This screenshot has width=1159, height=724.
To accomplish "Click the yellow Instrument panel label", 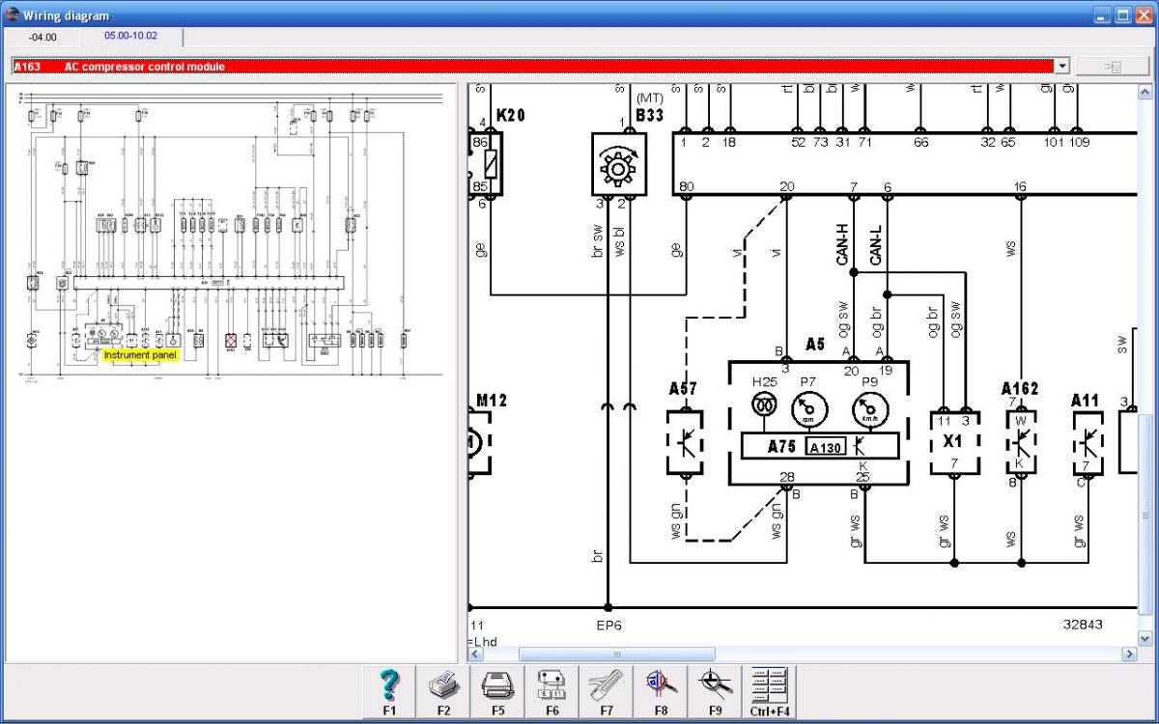I will [141, 355].
